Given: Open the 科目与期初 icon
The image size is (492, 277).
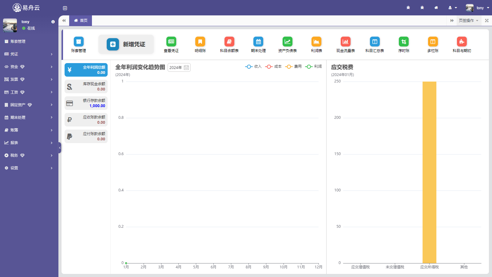Looking at the screenshot, I should 462,42.
